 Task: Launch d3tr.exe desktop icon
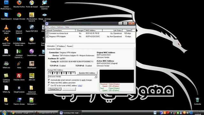(32, 77)
